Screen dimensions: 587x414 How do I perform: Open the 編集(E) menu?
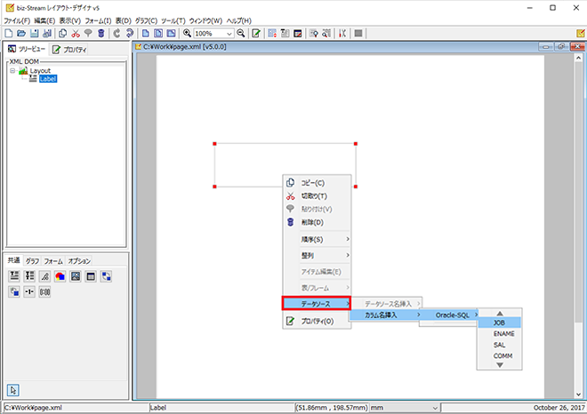click(44, 20)
